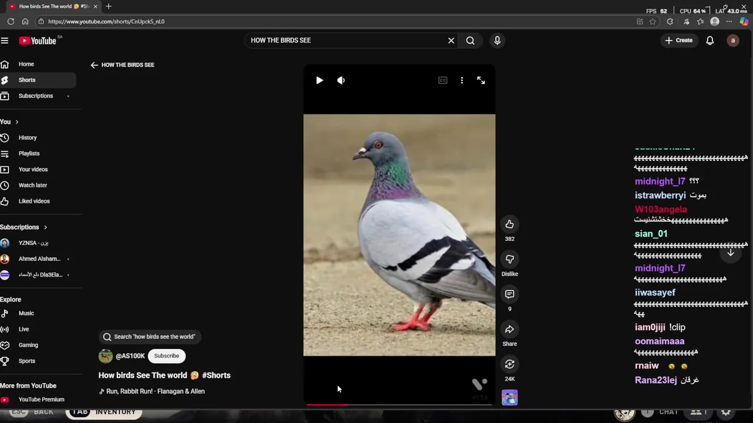This screenshot has width=753, height=423.
Task: Click the pigeon video frame
Action: click(399, 235)
